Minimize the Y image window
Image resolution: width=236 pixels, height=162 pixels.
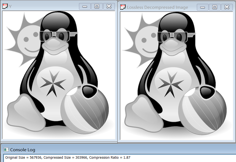[x=85, y=6]
